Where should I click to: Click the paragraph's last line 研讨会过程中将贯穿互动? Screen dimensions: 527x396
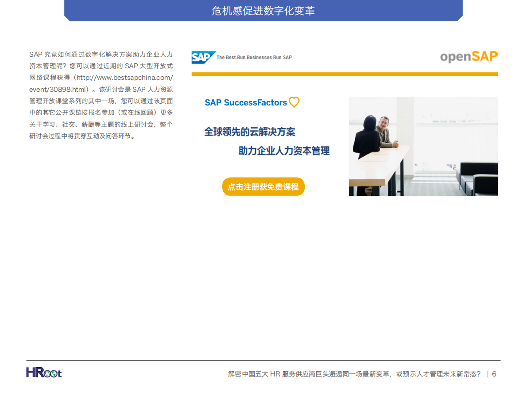(x=82, y=136)
